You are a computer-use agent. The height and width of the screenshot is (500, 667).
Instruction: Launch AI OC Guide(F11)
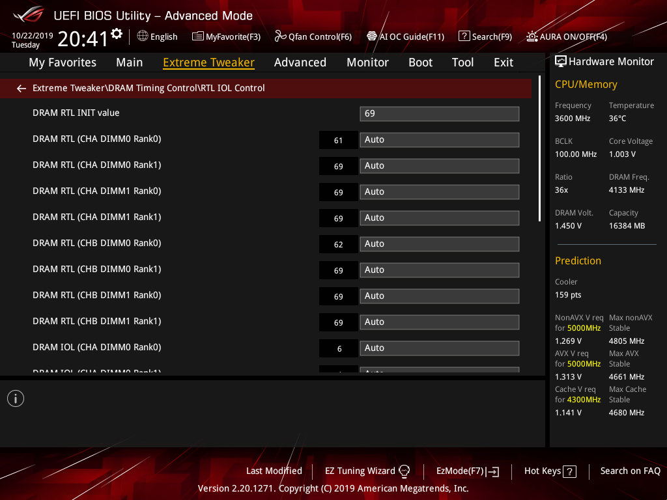(x=406, y=36)
